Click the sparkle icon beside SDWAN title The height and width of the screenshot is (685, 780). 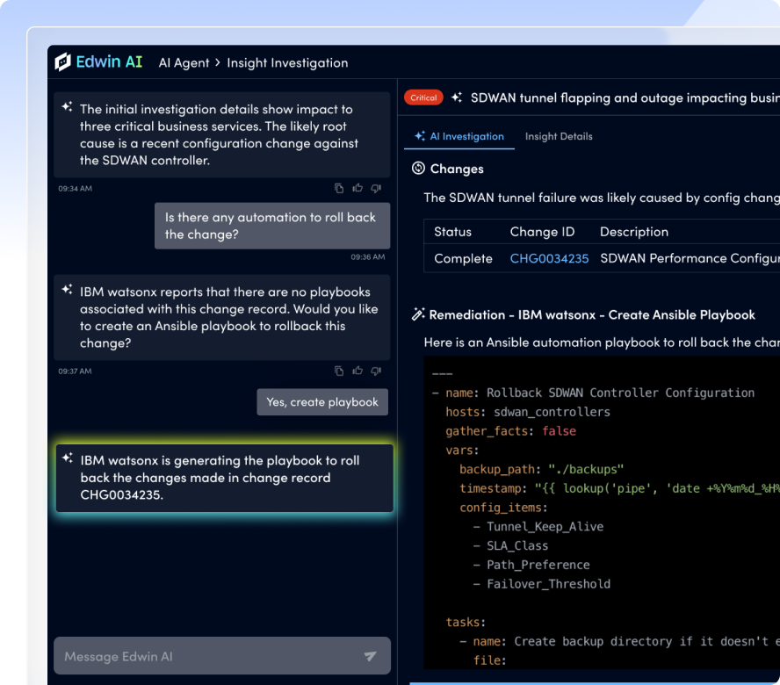coord(457,97)
